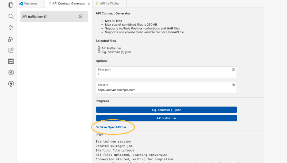The width and height of the screenshot is (287, 163).
Task: Click the API traffic.har selected file name
Action: pyautogui.click(x=111, y=48)
